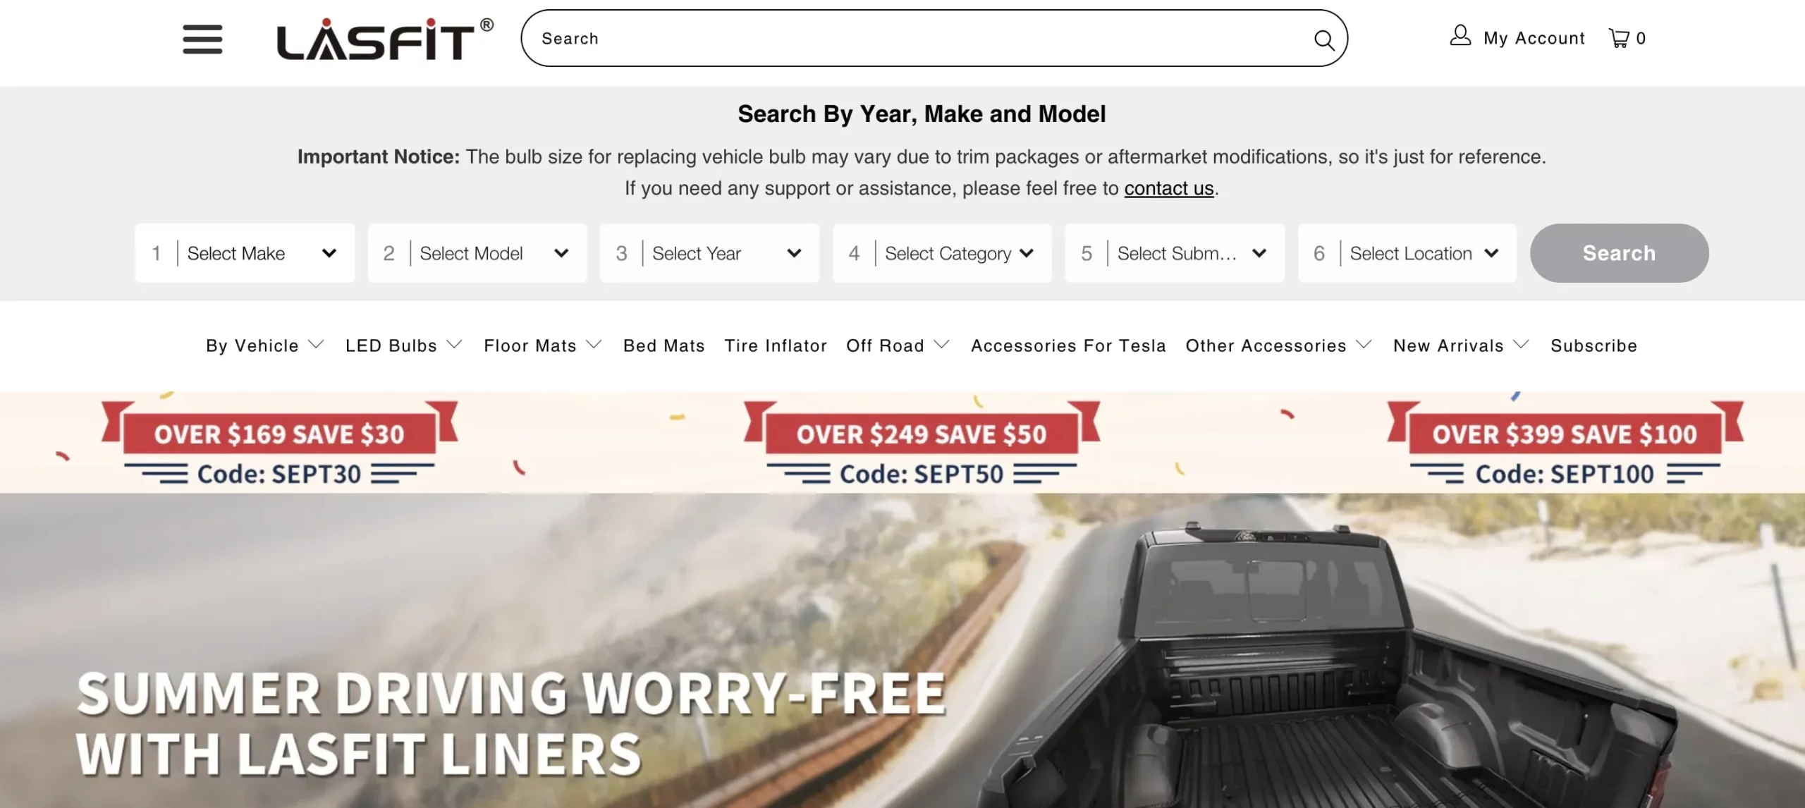Expand the New Arrivals dropdown arrow
The image size is (1805, 808).
pyautogui.click(x=1522, y=345)
